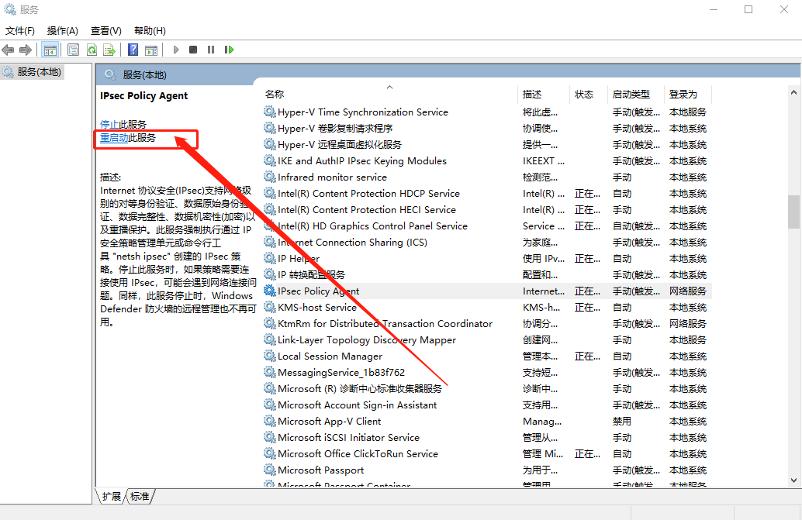This screenshot has height=520, width=802.
Task: Toggle the show/hide console tree icon
Action: pyautogui.click(x=50, y=50)
